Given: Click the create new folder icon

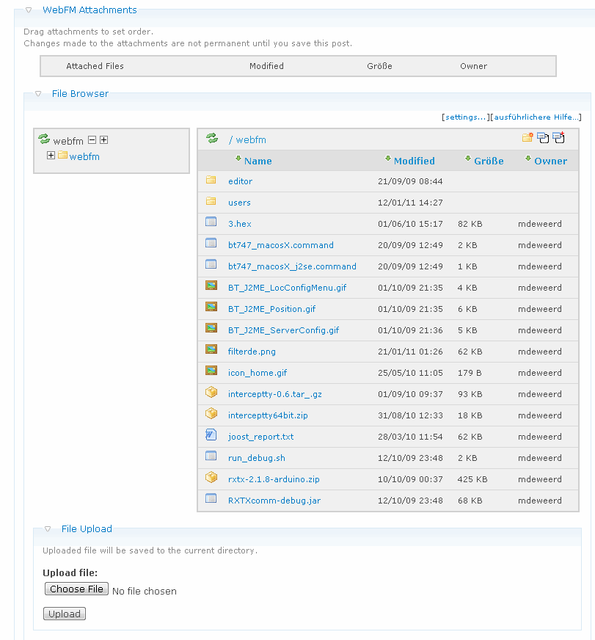Looking at the screenshot, I should [527, 138].
